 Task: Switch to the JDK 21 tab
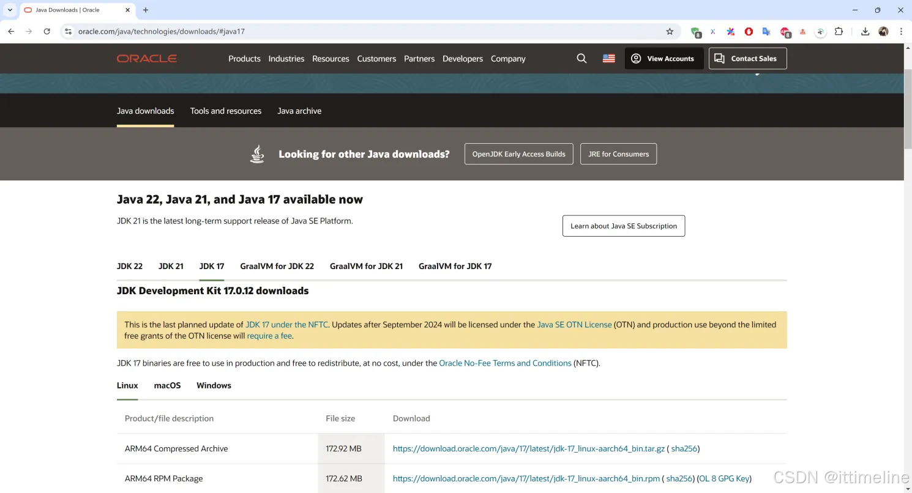point(171,266)
